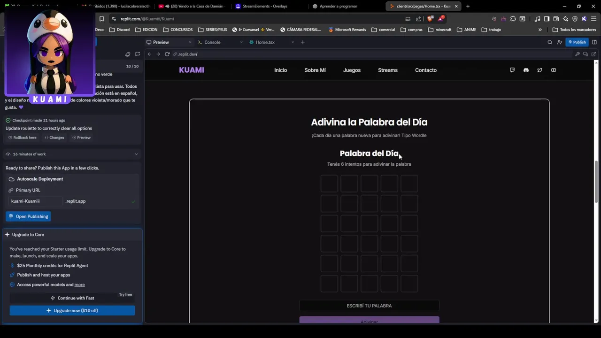601x338 pixels.
Task: Add a new Replit pane tab
Action: (x=302, y=42)
